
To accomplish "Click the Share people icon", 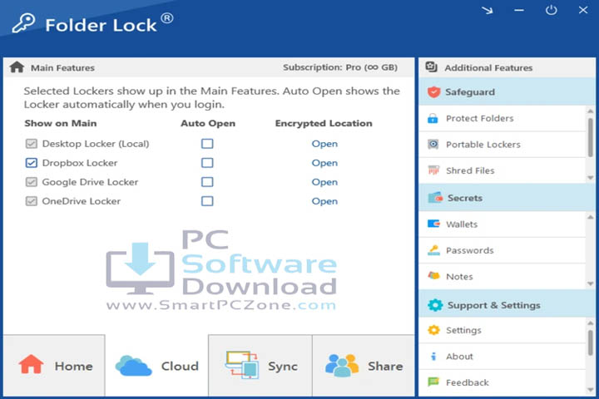I will pyautogui.click(x=342, y=366).
